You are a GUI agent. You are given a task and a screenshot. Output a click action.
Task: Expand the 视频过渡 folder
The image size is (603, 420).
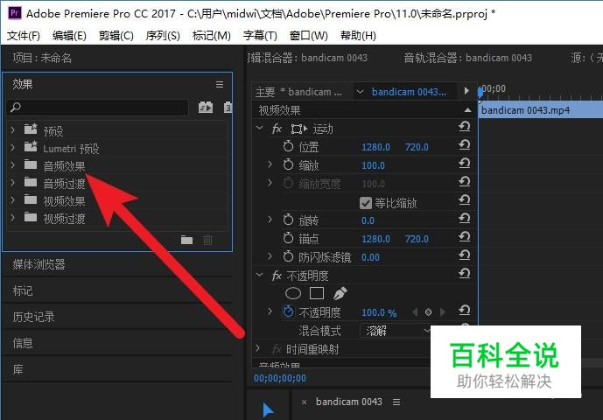[x=13, y=218]
